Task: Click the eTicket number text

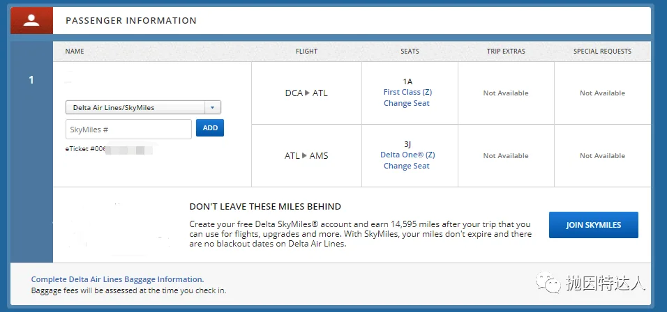Action: tap(108, 150)
